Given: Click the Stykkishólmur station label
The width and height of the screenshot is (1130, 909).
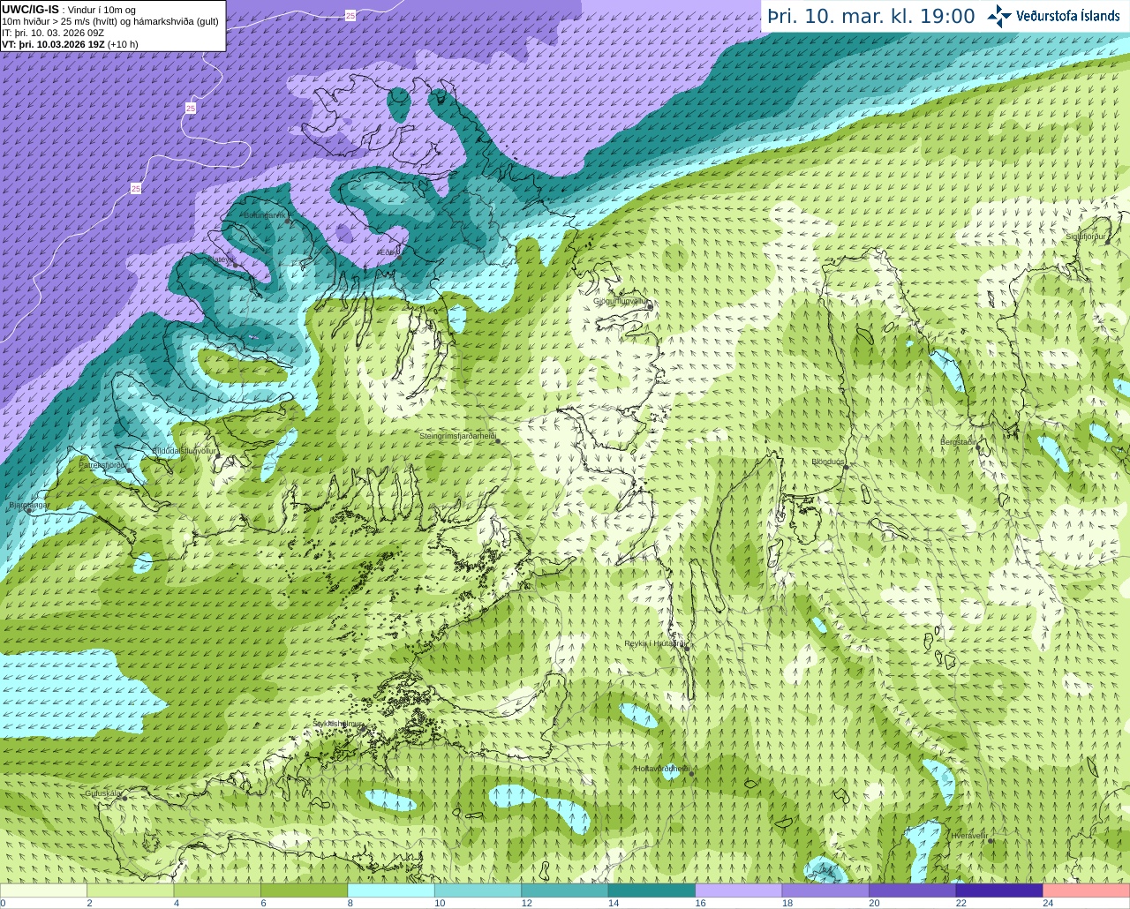Looking at the screenshot, I should [337, 724].
